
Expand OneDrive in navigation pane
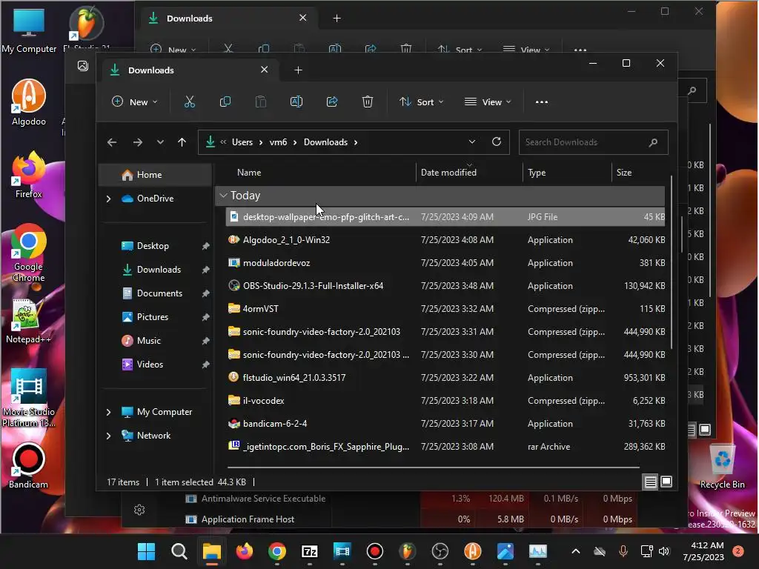pos(108,199)
